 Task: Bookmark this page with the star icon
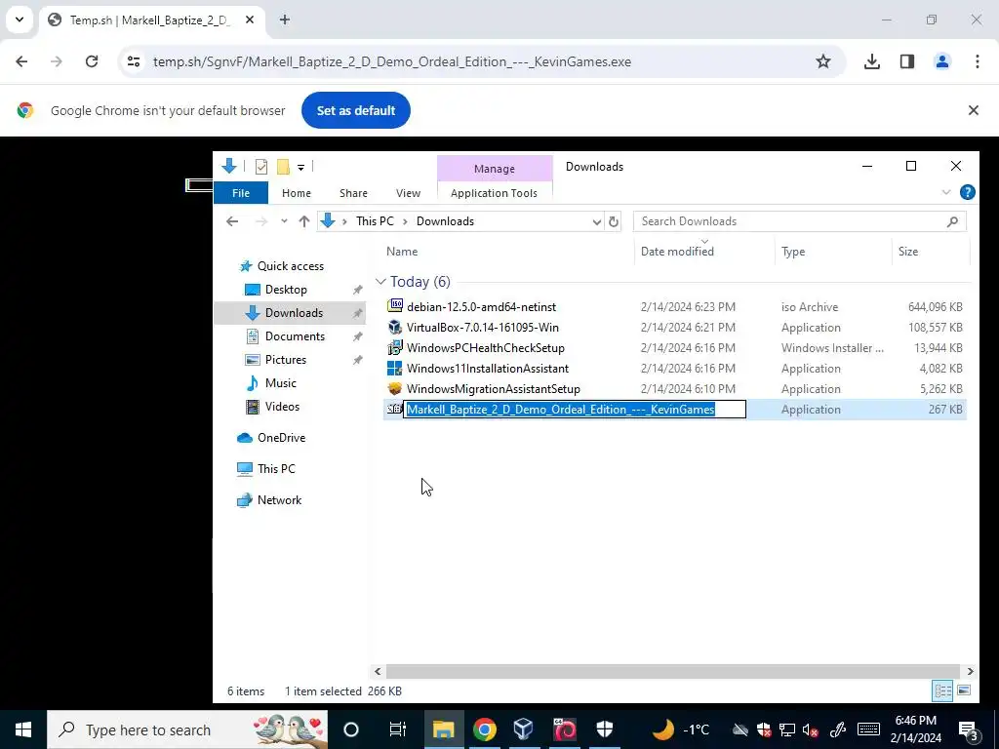pos(823,61)
